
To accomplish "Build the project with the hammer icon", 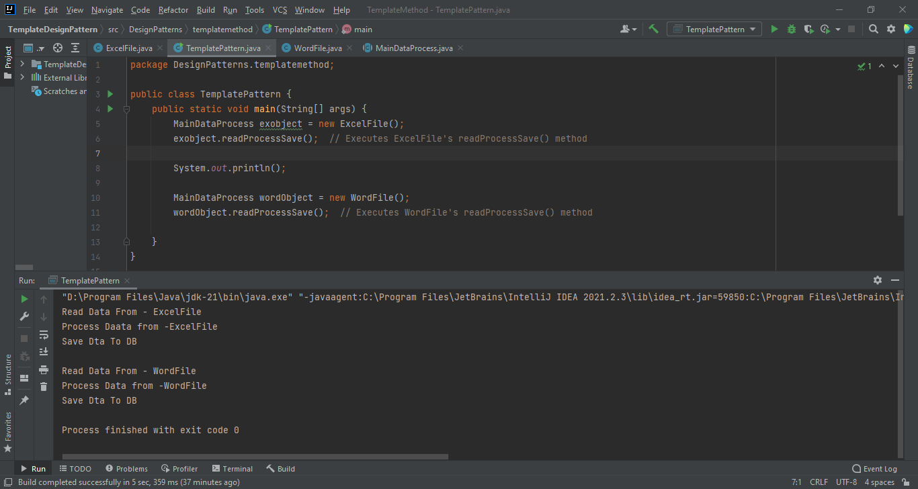I will click(x=653, y=29).
